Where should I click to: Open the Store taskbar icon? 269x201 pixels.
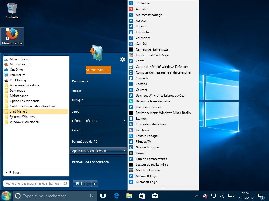(142, 196)
